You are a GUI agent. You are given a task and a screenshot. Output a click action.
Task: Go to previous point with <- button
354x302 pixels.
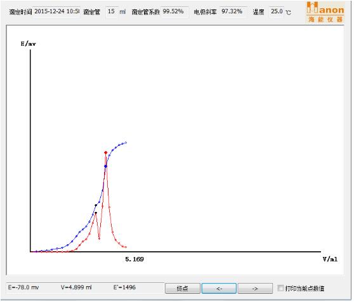219,288
